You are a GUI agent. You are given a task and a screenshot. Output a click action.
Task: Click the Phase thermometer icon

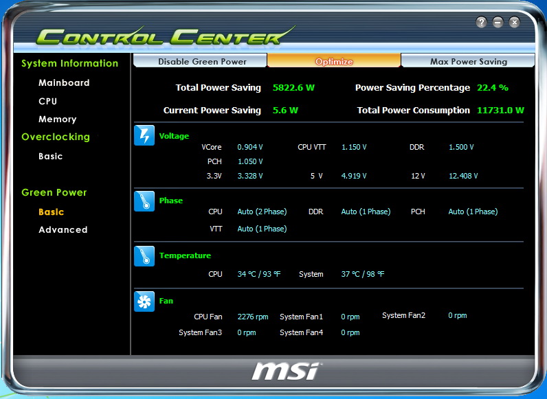[x=144, y=201]
